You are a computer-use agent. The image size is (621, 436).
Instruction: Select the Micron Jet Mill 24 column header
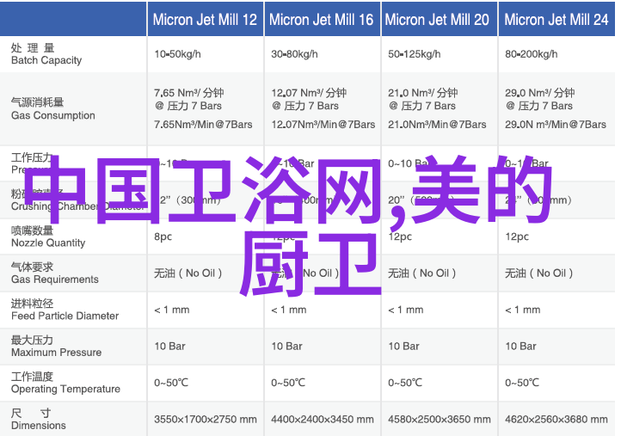click(556, 19)
